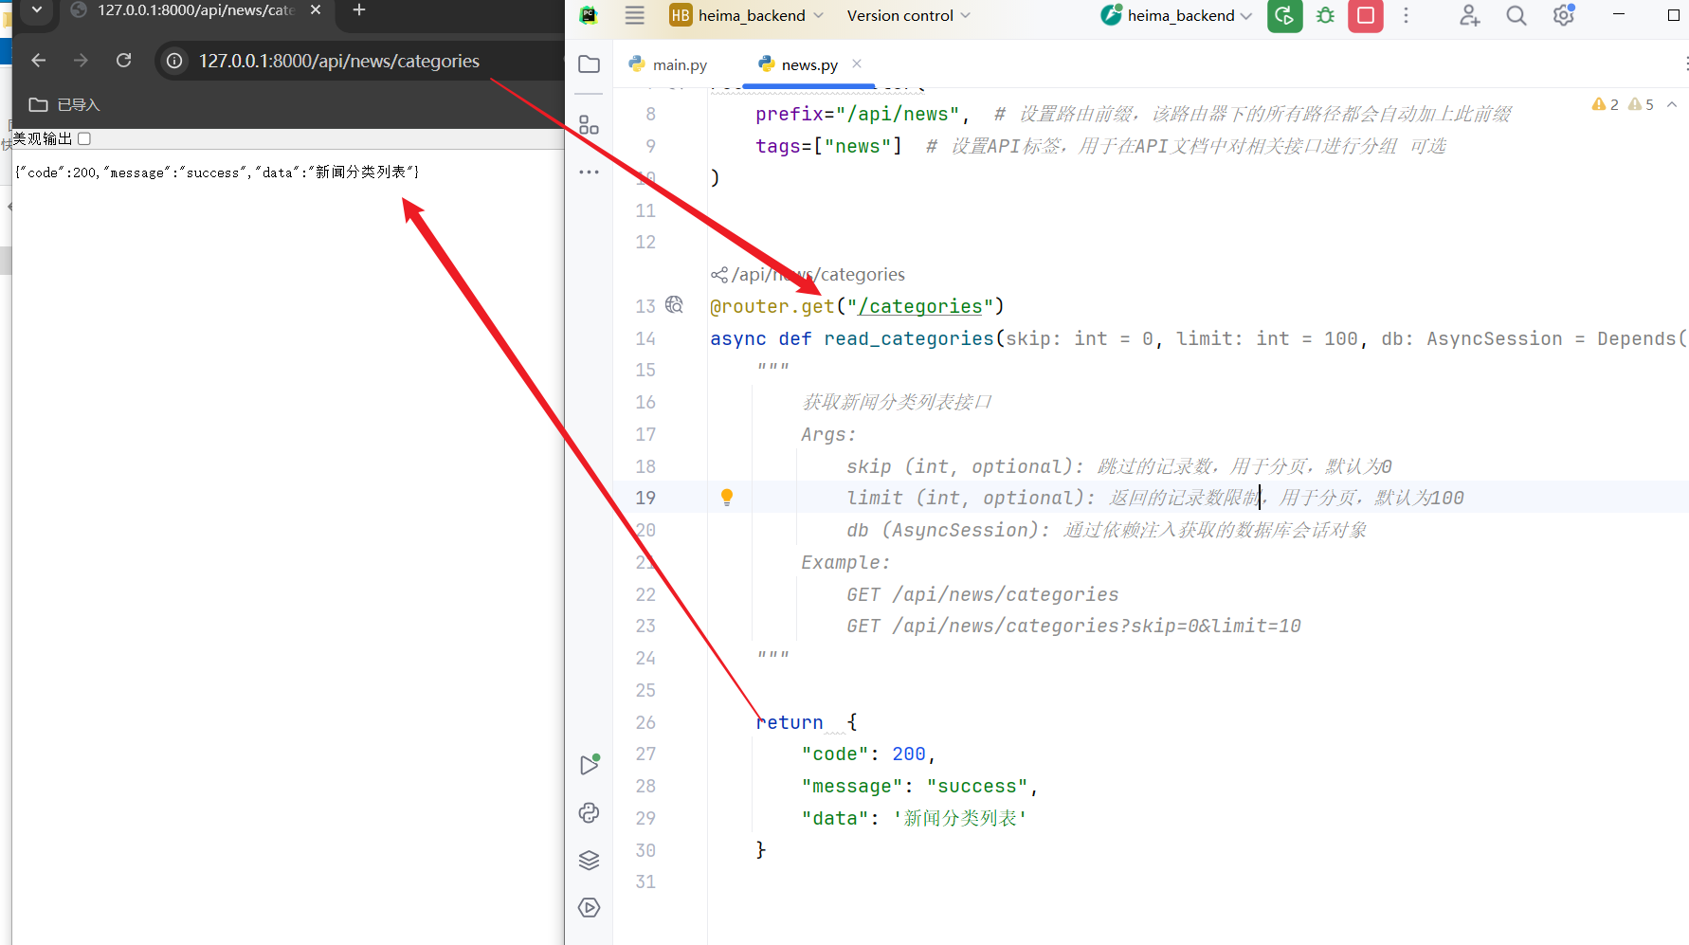Expand the heima_backend run configuration selector
Viewport: 1689px width, 945px height.
click(x=1177, y=16)
